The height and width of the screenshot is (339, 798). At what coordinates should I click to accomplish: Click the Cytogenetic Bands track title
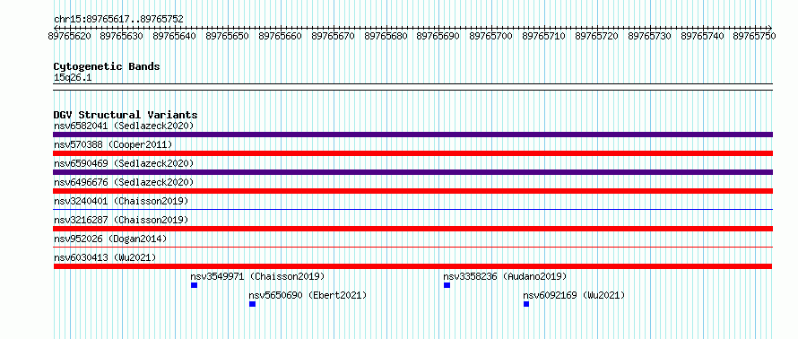pyautogui.click(x=107, y=66)
